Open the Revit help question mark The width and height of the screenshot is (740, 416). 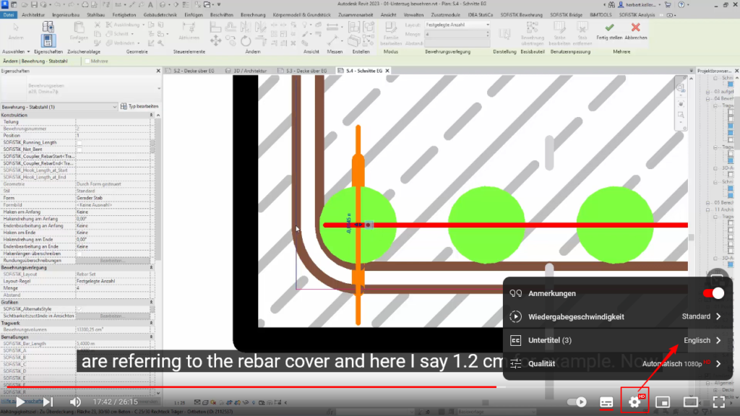(681, 4)
